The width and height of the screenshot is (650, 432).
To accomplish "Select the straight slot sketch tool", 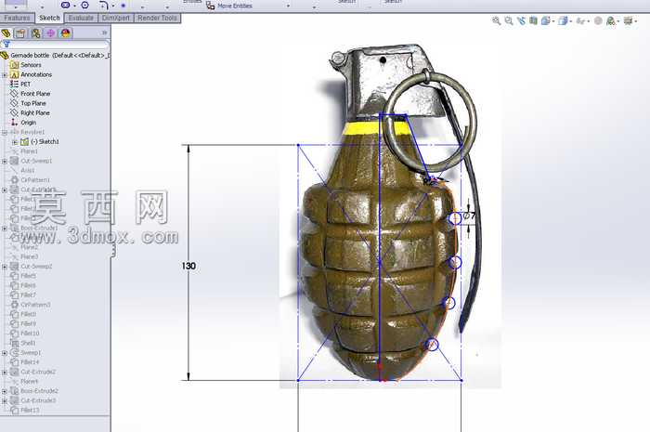I will pos(66,5).
